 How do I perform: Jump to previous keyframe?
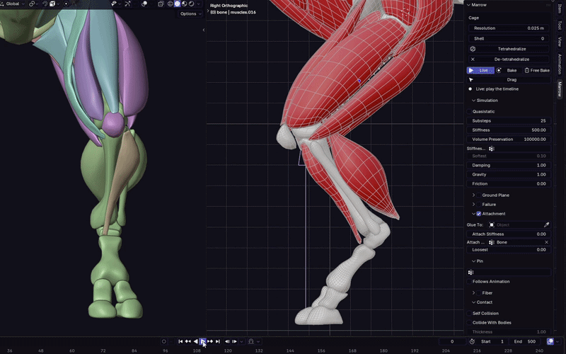click(188, 341)
